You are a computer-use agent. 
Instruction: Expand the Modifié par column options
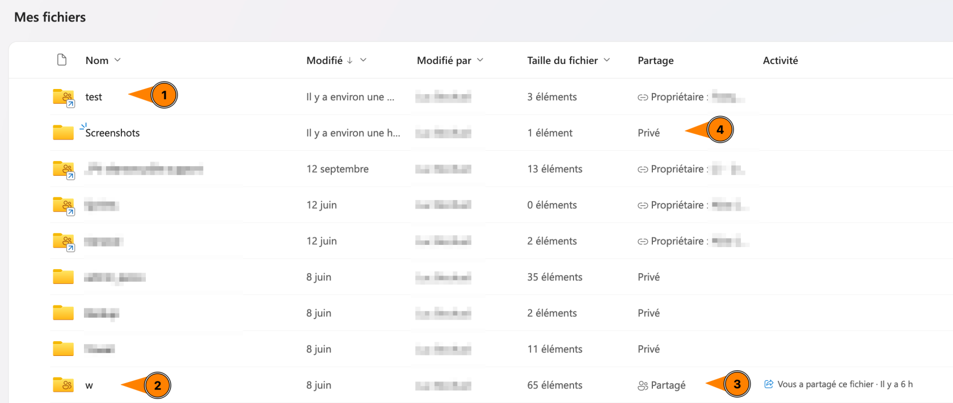480,60
